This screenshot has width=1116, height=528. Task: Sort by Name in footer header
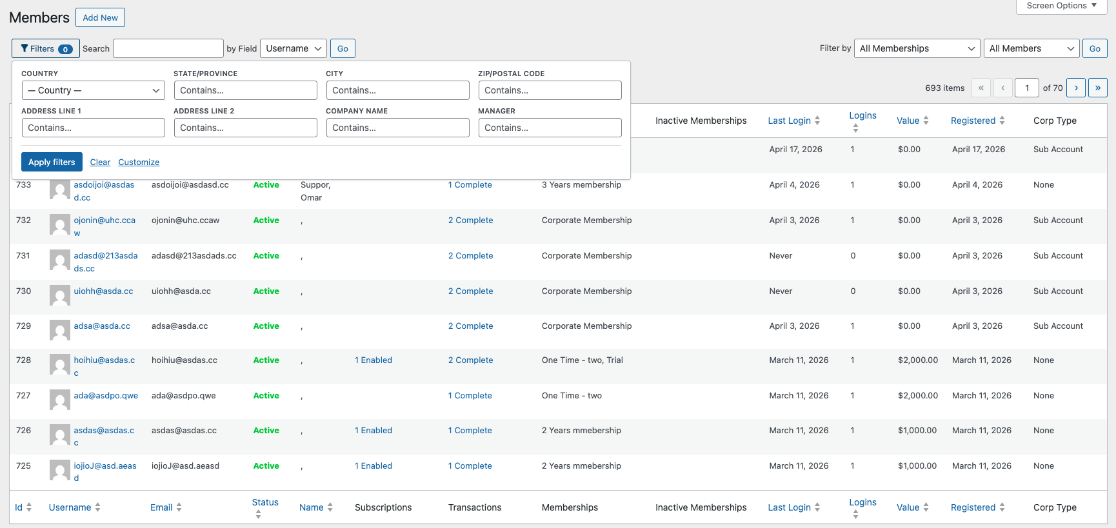[316, 507]
